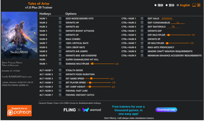204x121 pixels.
Task: Click the 'General Notes' hotkeys hint text
Action: 70,103
